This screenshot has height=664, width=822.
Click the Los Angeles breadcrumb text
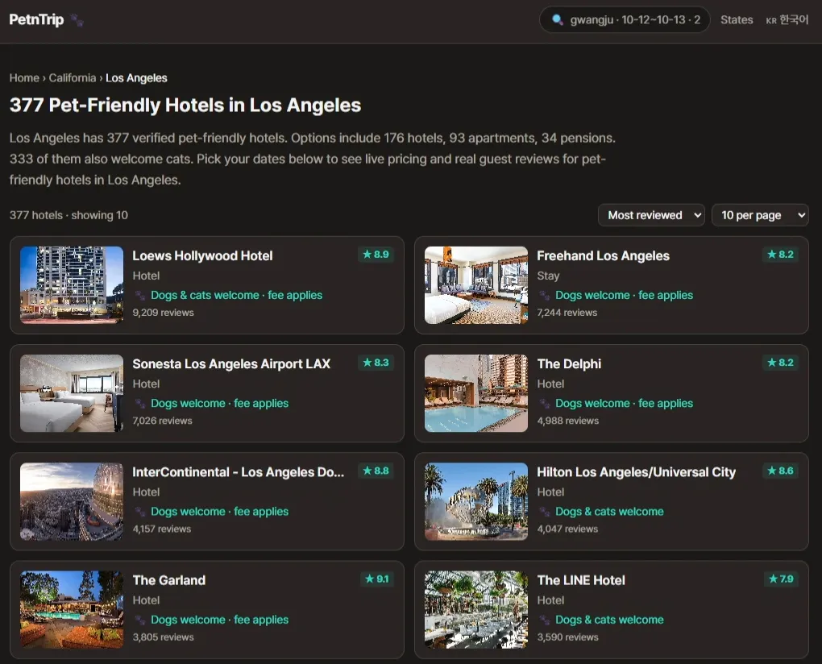(x=136, y=78)
